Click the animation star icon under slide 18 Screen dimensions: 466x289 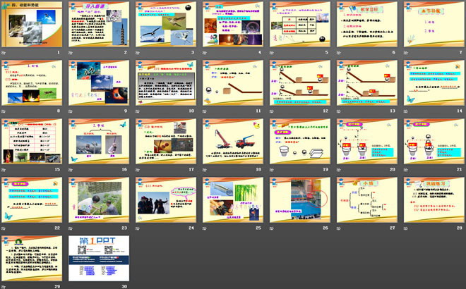pos(205,169)
